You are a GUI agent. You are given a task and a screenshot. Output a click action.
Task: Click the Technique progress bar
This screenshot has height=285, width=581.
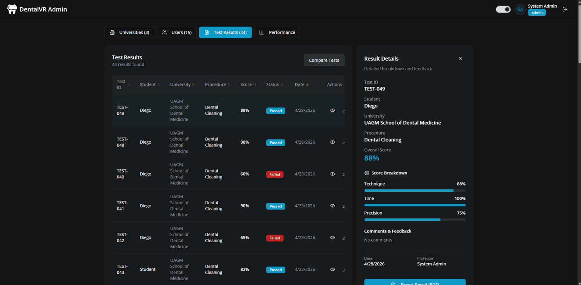pos(415,191)
